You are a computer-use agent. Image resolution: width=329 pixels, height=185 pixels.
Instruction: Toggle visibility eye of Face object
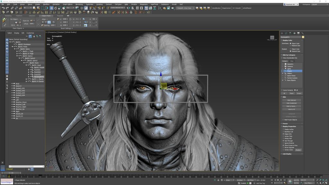[12, 98]
